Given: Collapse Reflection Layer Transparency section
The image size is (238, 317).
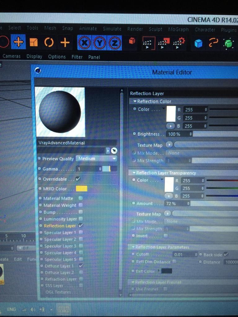Looking at the screenshot, I should pyautogui.click(x=134, y=173).
